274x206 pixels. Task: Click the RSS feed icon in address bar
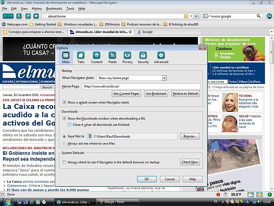tap(186, 16)
